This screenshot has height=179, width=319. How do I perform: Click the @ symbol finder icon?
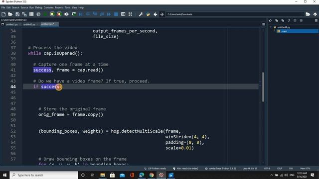(38, 14)
